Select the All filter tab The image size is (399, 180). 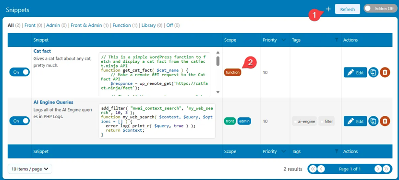pos(11,25)
